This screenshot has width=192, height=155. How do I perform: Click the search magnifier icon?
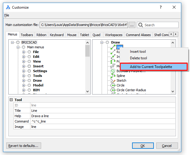[x=140, y=25]
